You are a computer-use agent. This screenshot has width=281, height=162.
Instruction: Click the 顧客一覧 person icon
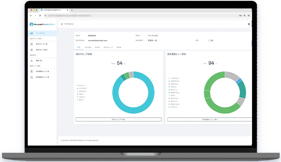point(32,60)
